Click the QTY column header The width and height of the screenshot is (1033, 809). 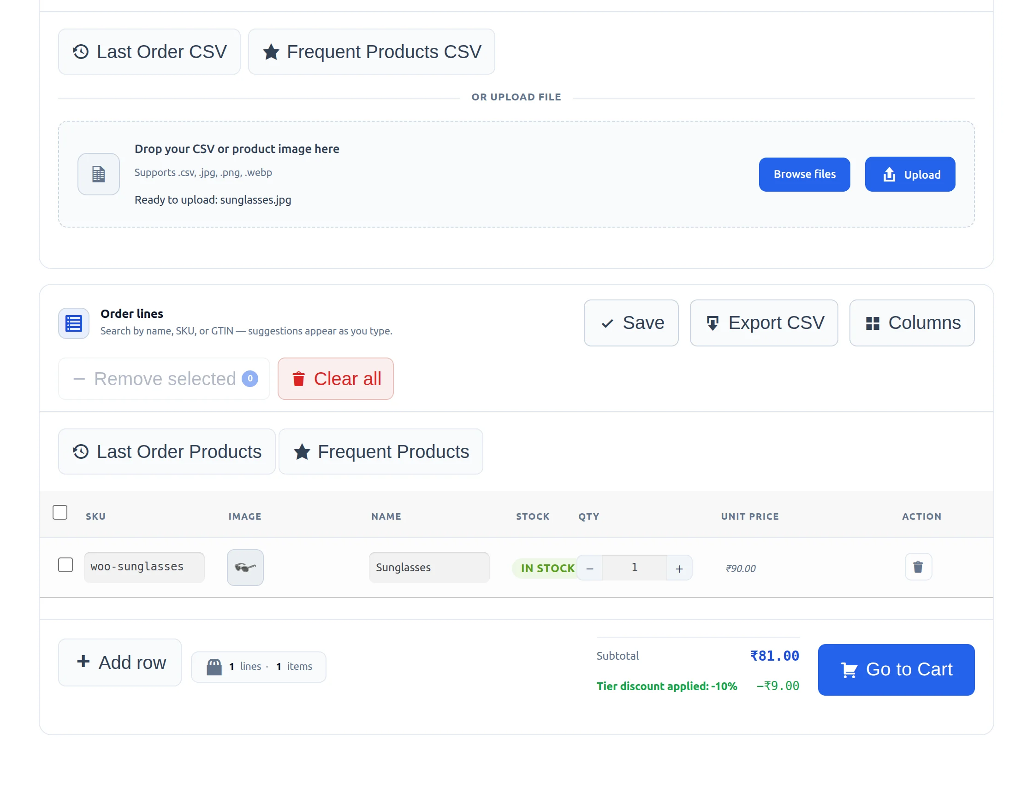(x=588, y=516)
